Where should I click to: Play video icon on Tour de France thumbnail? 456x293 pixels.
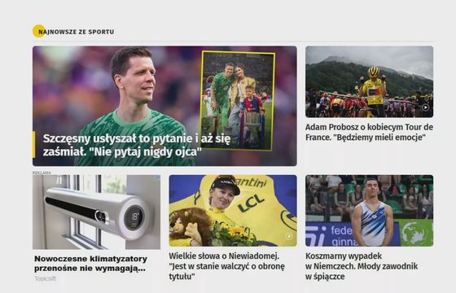coord(425,107)
